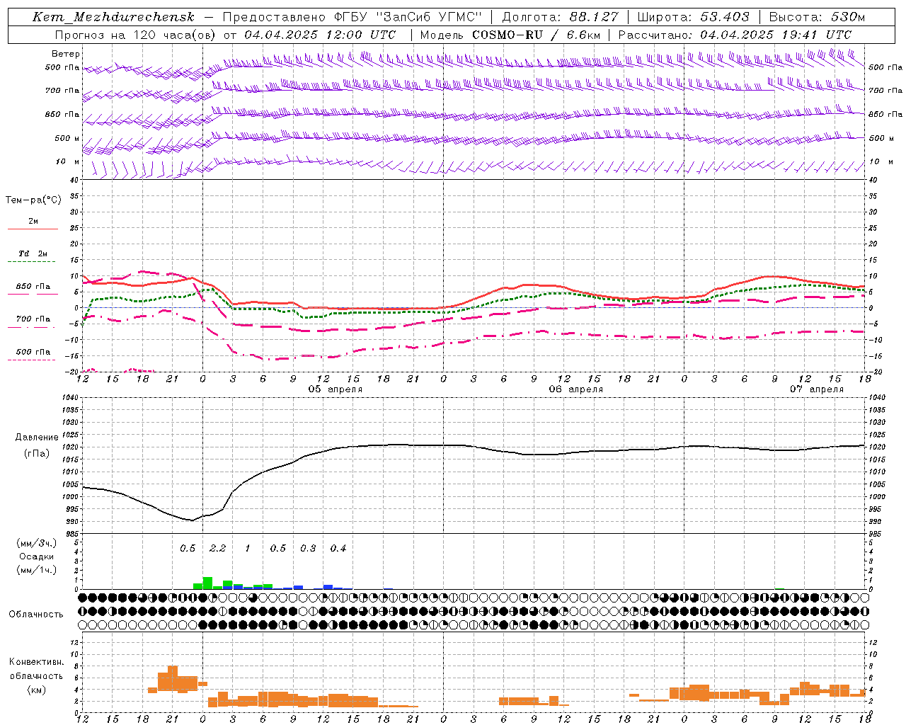
Task: Click the 10 м wind level label on left
Action: [x=68, y=162]
